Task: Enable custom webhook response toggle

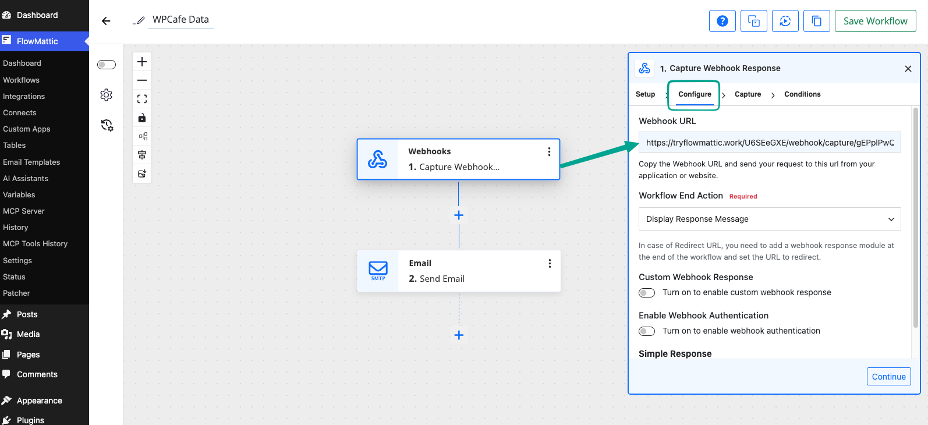Action: point(647,293)
